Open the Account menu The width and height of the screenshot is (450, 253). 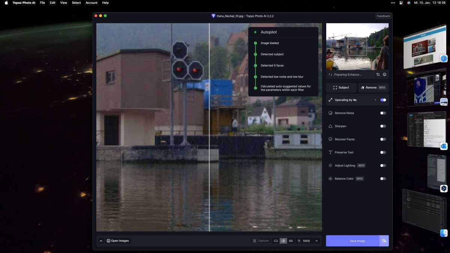(91, 3)
